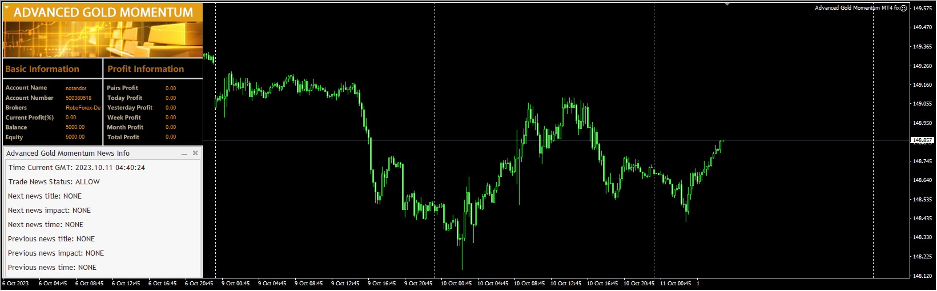The image size is (937, 291).
Task: Click the Equity value 5000.00
Action: [x=75, y=137]
